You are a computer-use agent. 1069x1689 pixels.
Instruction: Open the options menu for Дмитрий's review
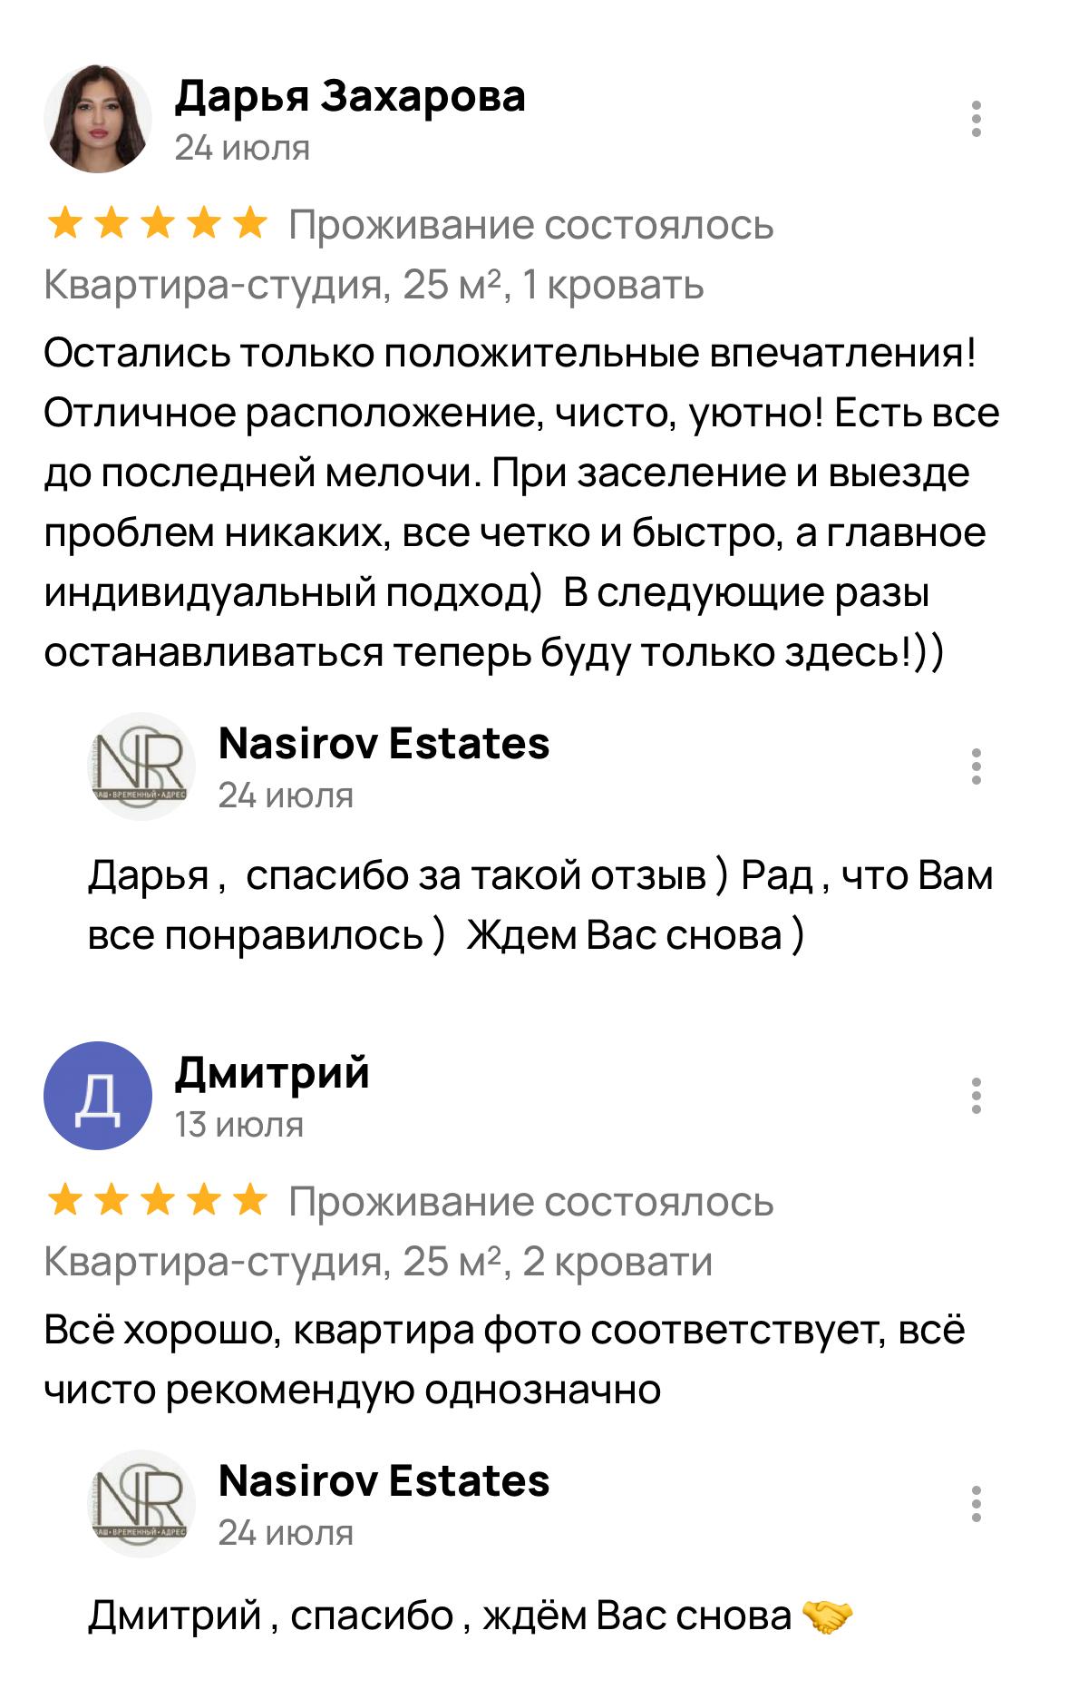click(976, 1096)
